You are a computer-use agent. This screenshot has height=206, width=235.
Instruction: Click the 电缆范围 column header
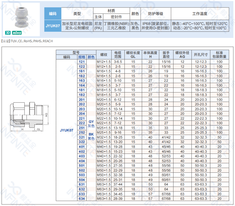[x=118, y=55]
